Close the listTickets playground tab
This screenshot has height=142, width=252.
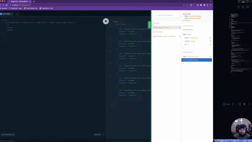point(12,14)
